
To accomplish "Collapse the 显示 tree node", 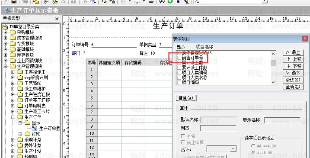I will [20, 123].
